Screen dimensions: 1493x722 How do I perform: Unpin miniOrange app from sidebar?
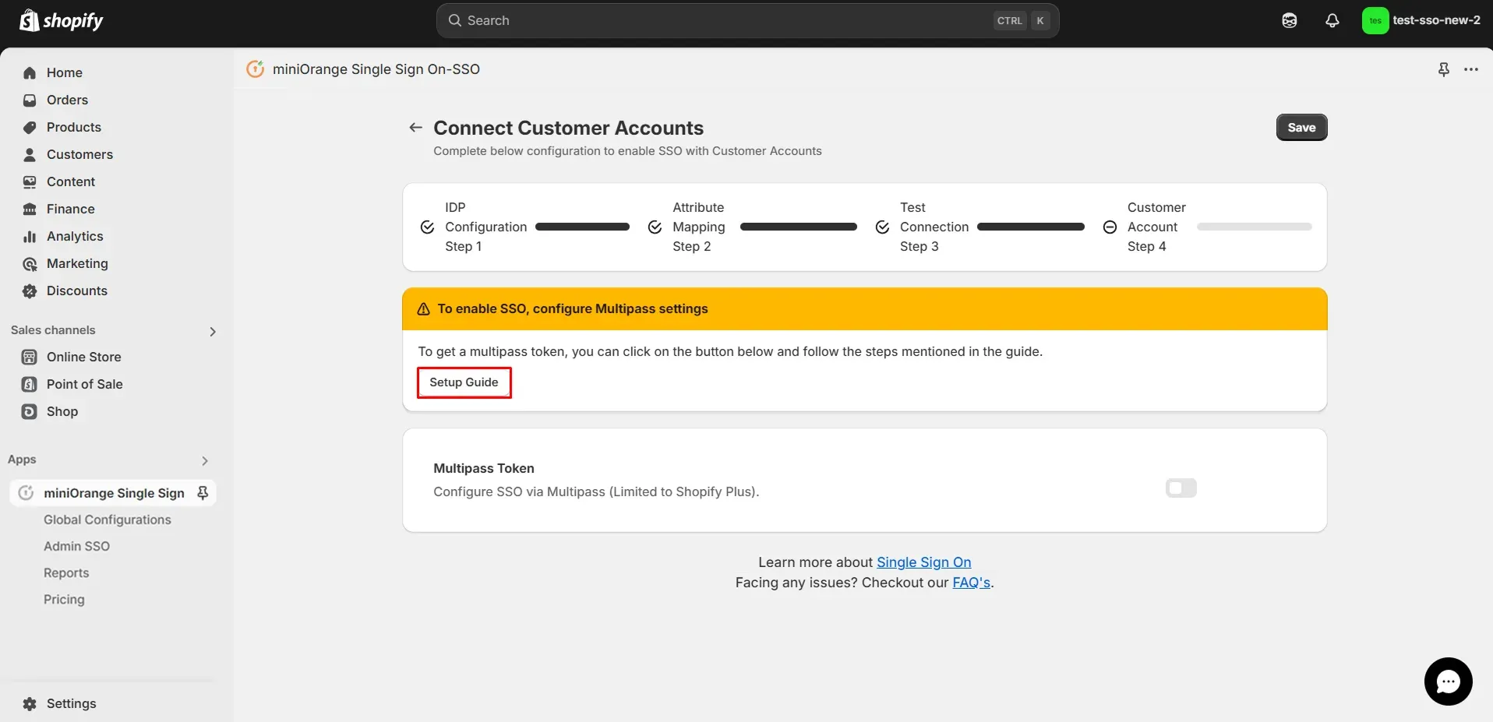coord(203,492)
